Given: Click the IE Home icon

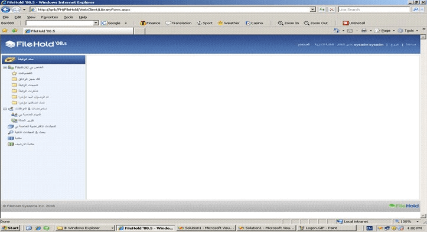Looking at the screenshot, I should (x=337, y=31).
